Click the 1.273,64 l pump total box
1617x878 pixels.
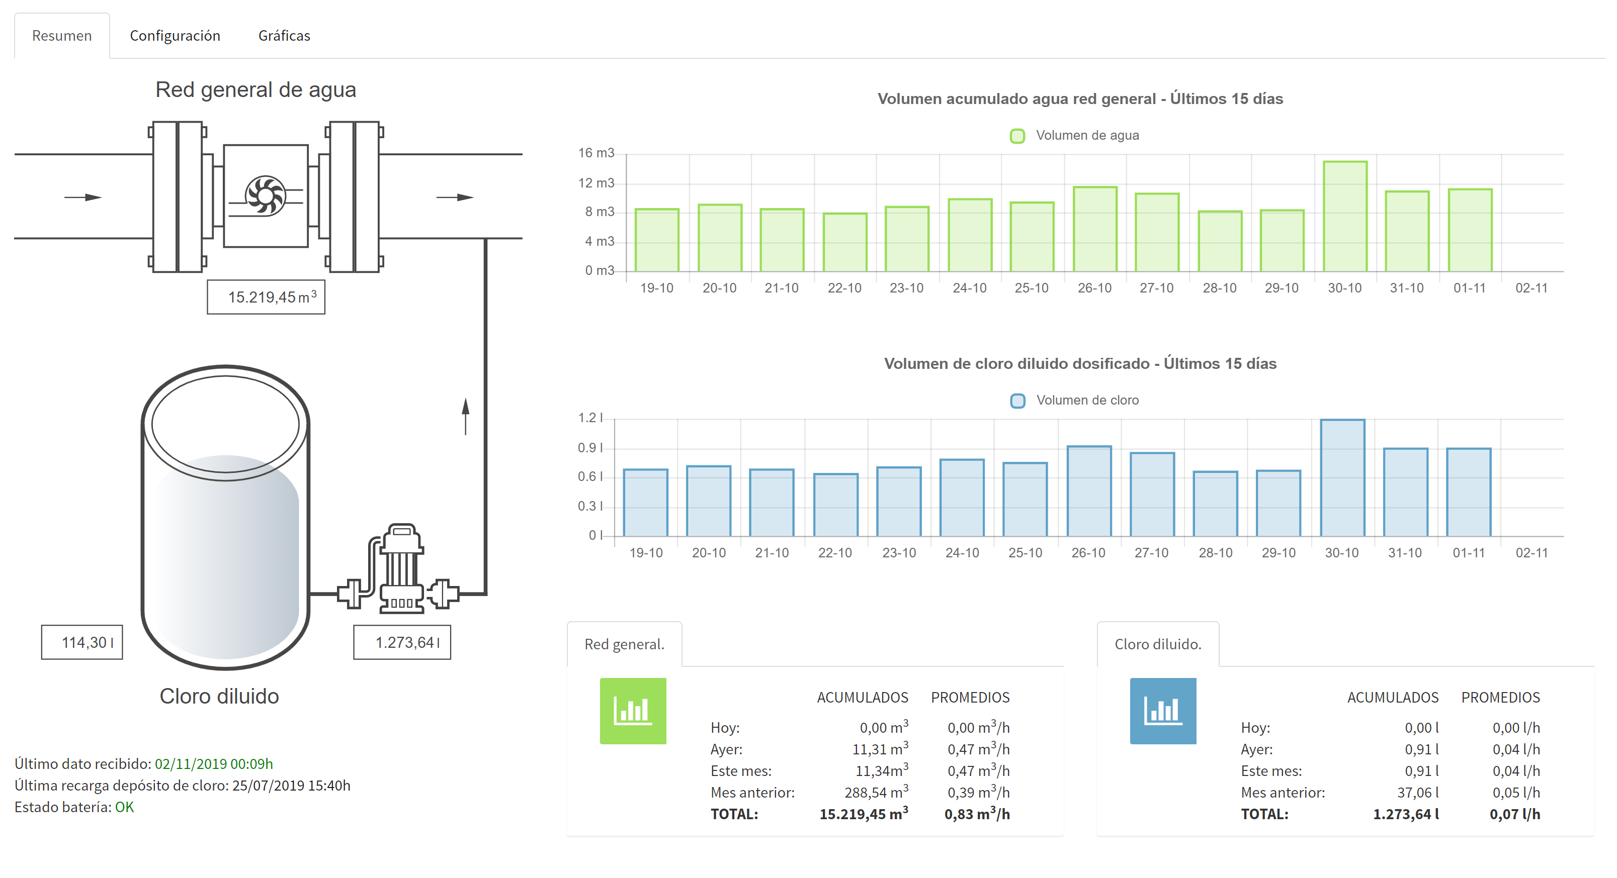click(x=402, y=642)
